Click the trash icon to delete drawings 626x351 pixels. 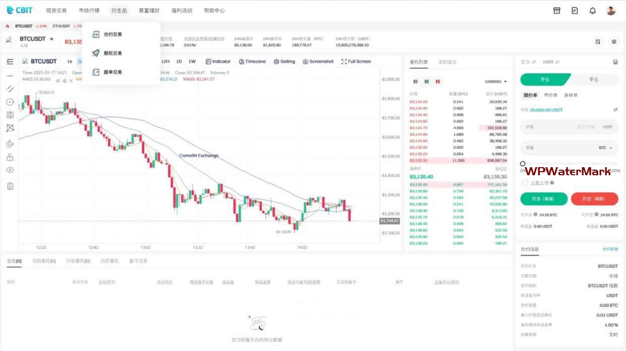[x=10, y=186]
